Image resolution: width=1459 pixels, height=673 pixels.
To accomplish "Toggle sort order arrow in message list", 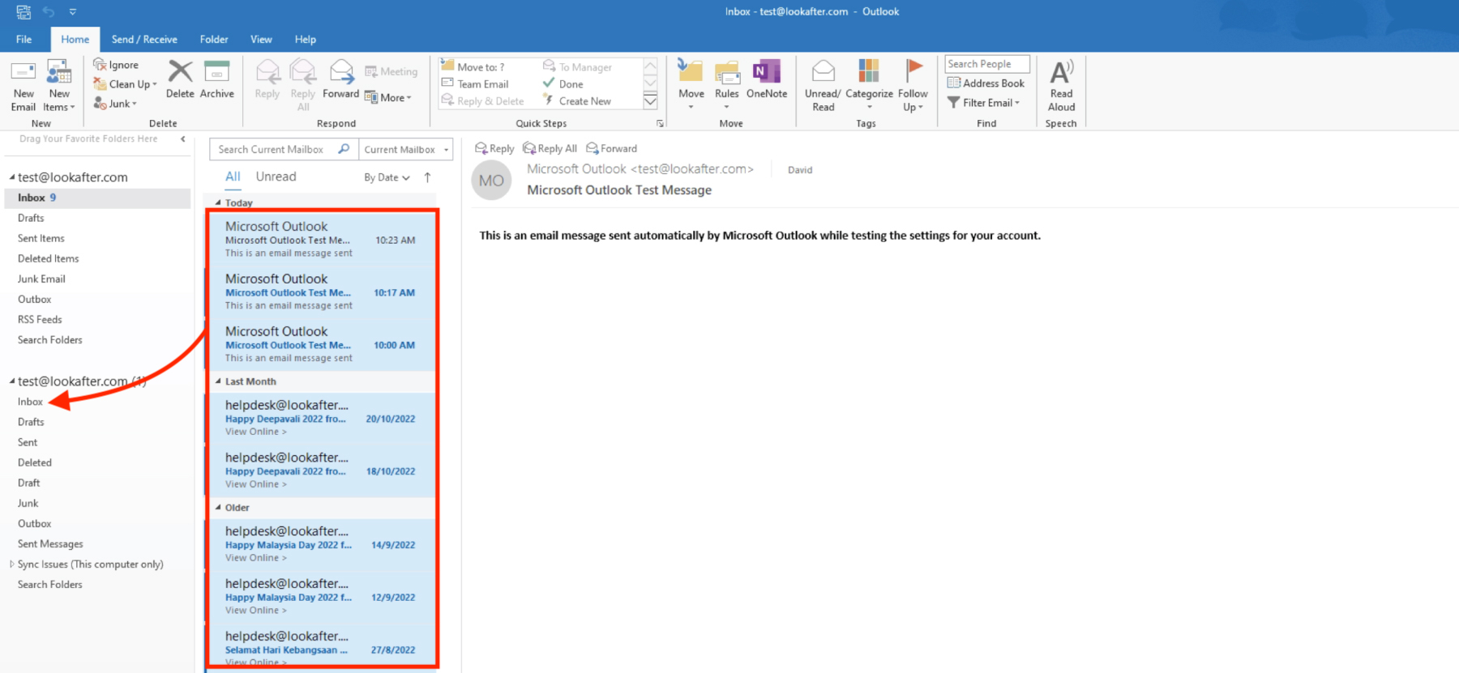I will coord(427,177).
